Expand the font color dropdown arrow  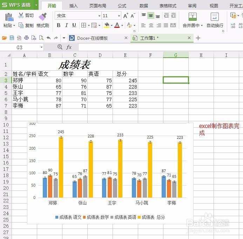[x=122, y=25]
